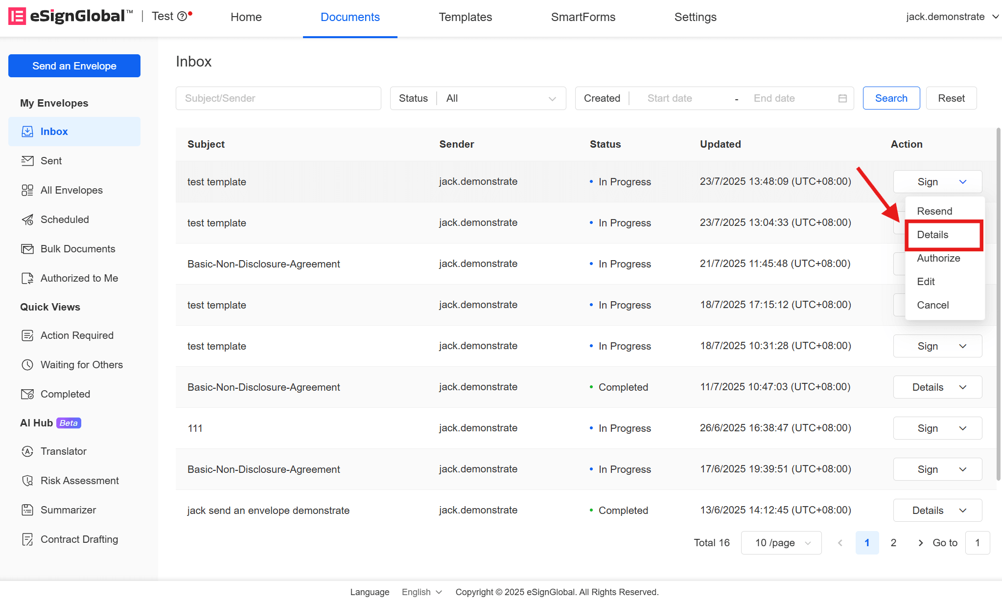Screen dimensions: 1002x600
Task: Click Details for jack send an envelope row
Action: [x=928, y=511]
